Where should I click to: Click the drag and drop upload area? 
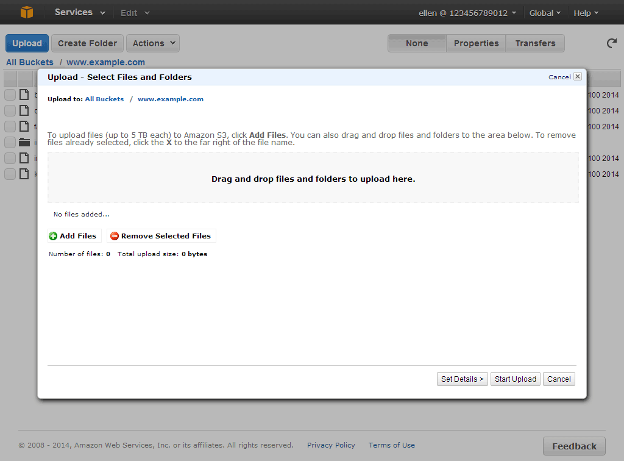(x=313, y=178)
